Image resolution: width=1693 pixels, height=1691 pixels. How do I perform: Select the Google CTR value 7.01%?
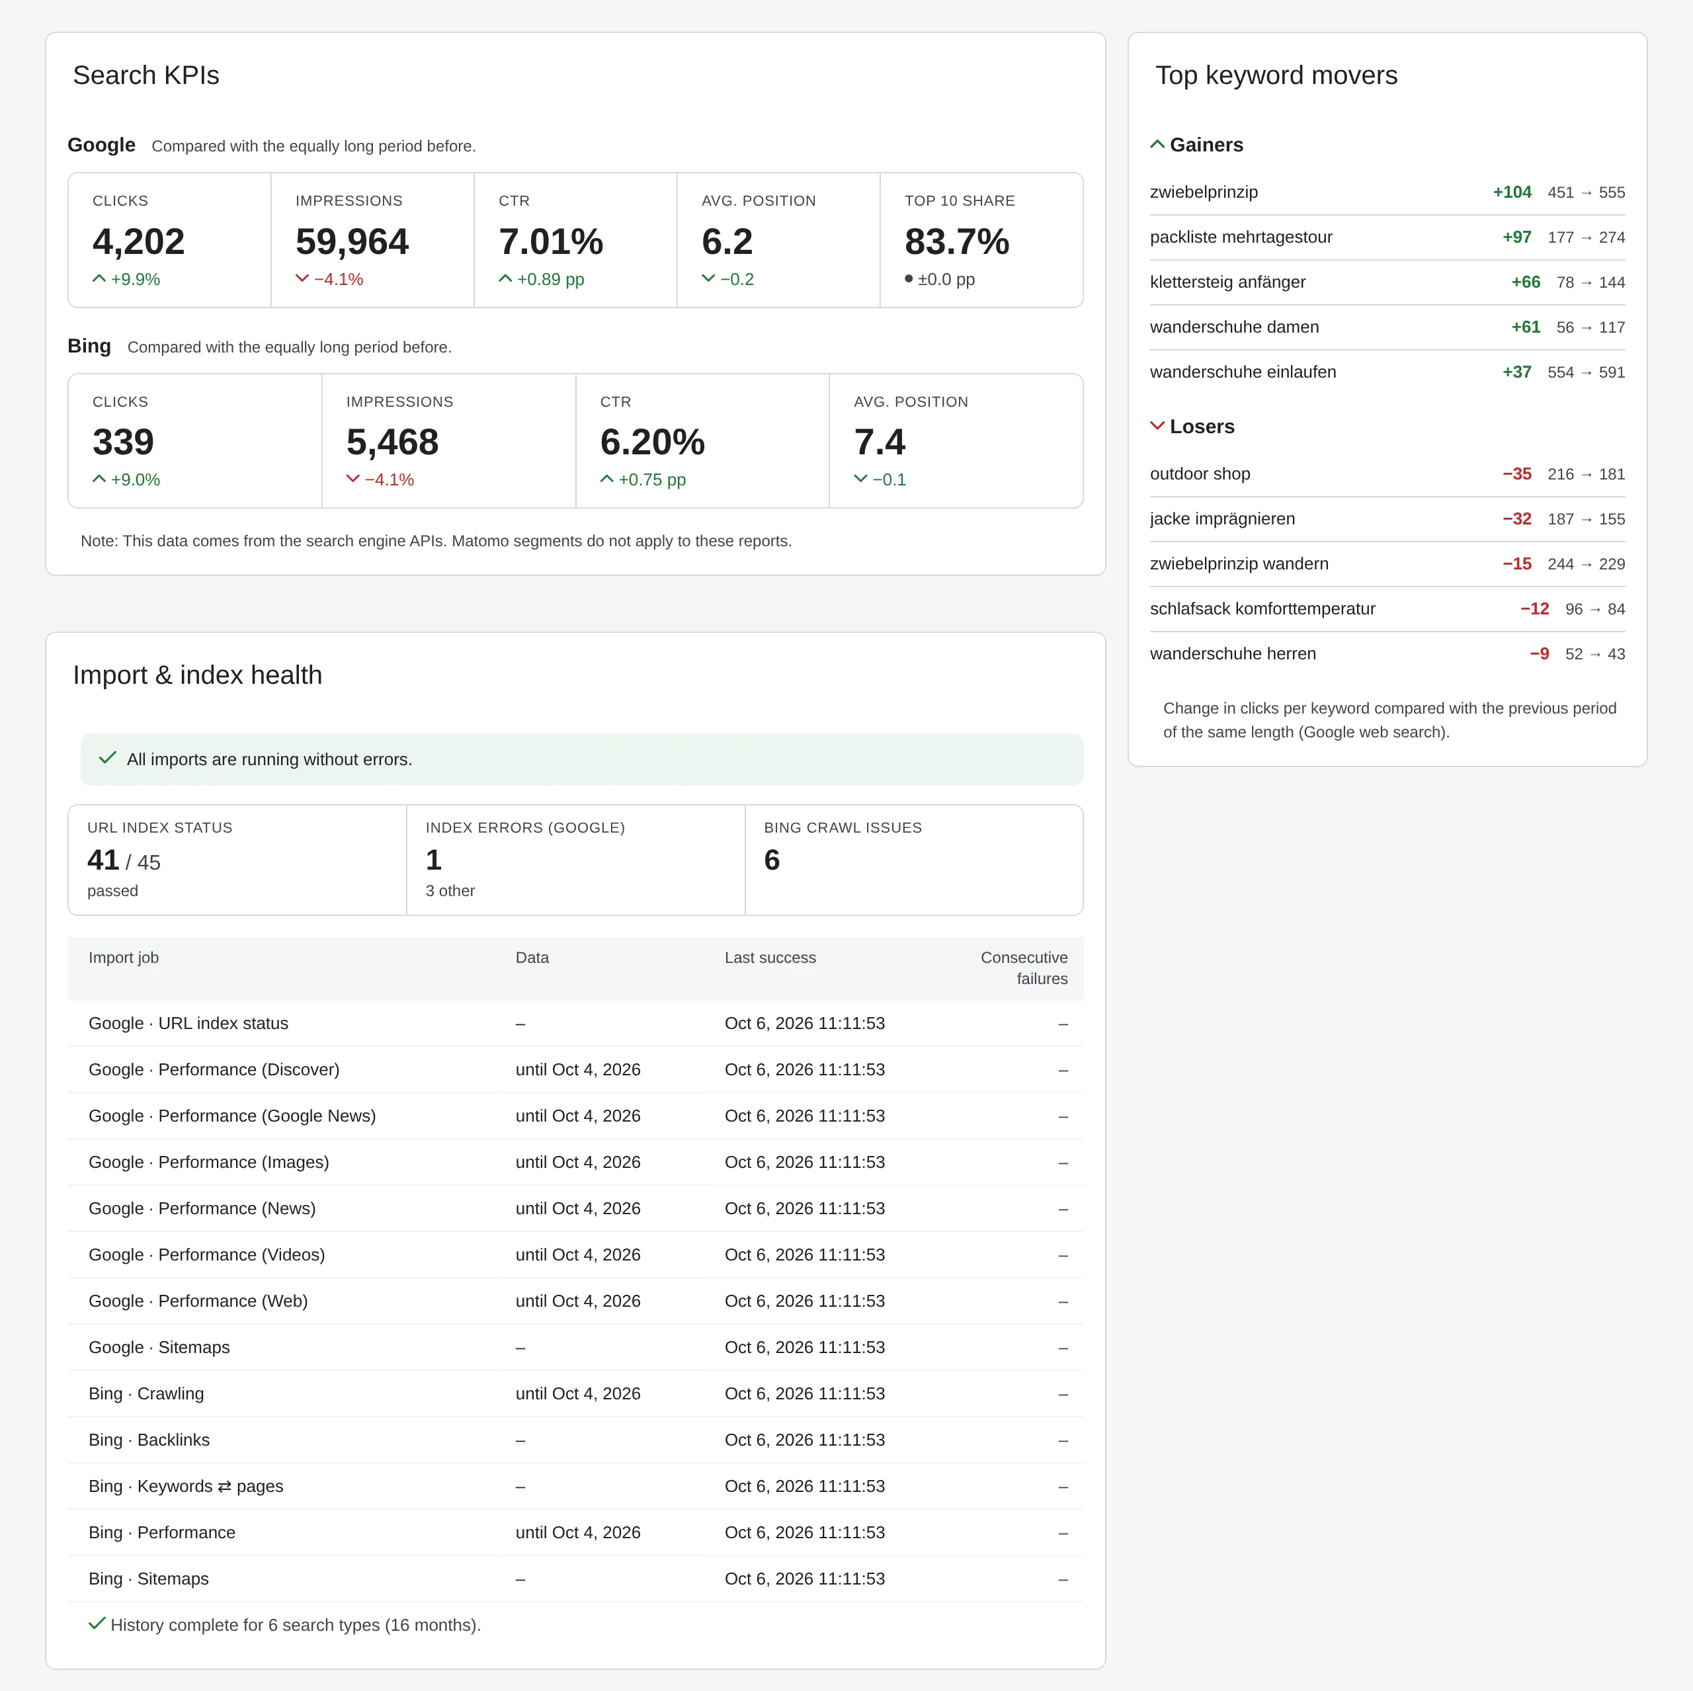coord(551,242)
